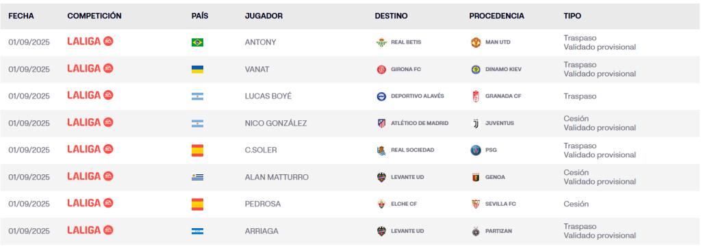Click the Uruguay flag for Alan Matturro
Image resolution: width=701 pixels, height=248 pixels.
coord(197,177)
